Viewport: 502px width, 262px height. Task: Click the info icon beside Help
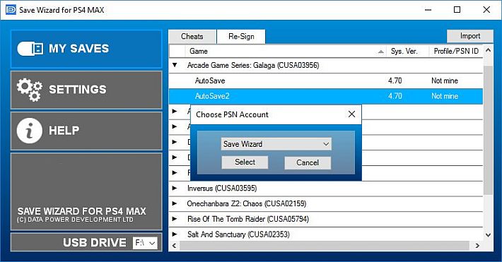(30, 131)
